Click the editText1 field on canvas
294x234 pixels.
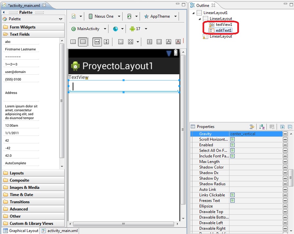point(124,86)
